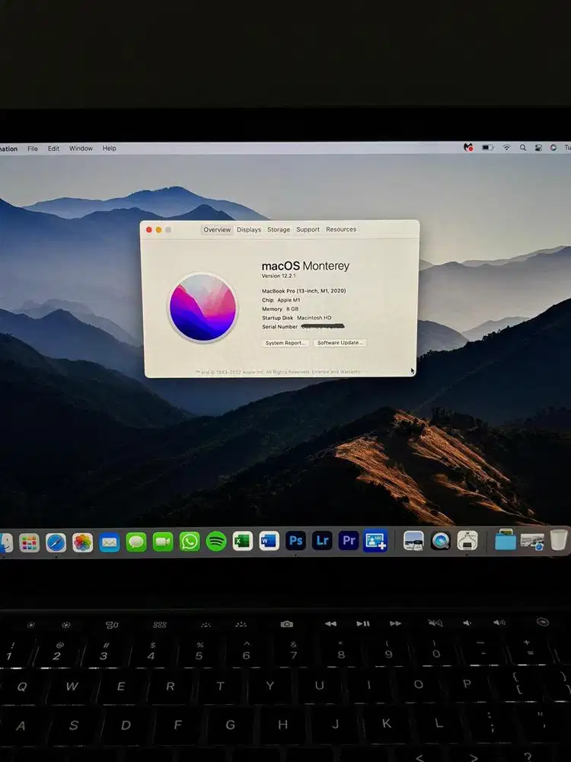This screenshot has height=762, width=571.
Task: Click the System Report button
Action: point(285,343)
